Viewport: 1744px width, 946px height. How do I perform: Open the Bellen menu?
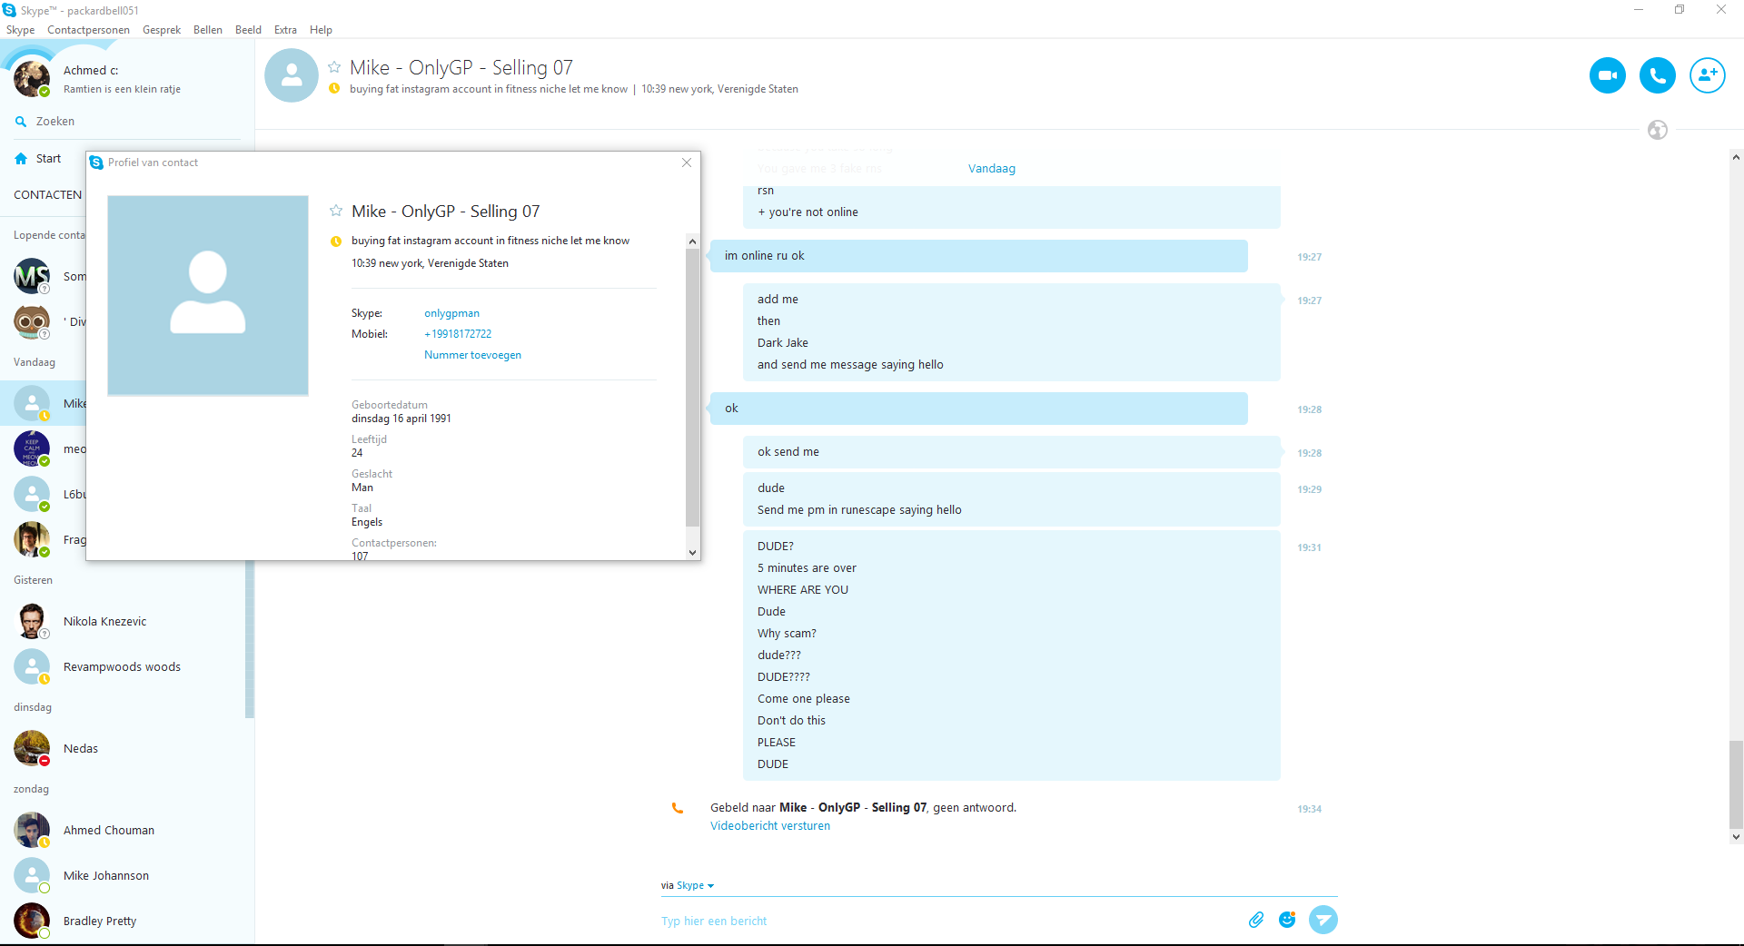(208, 30)
